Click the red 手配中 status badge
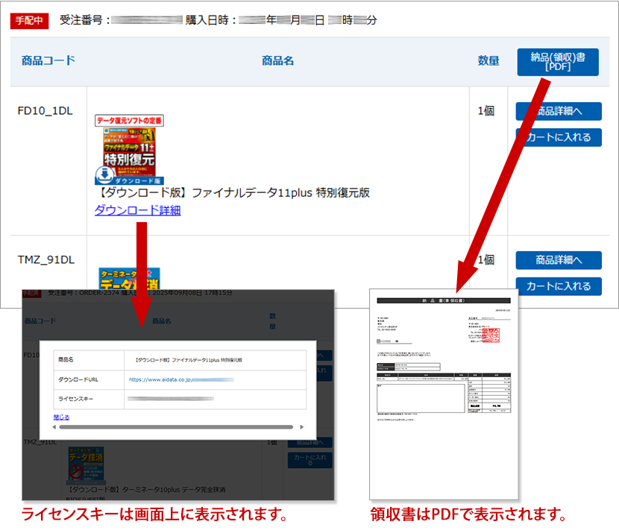This screenshot has height=530, width=619. 28,21
